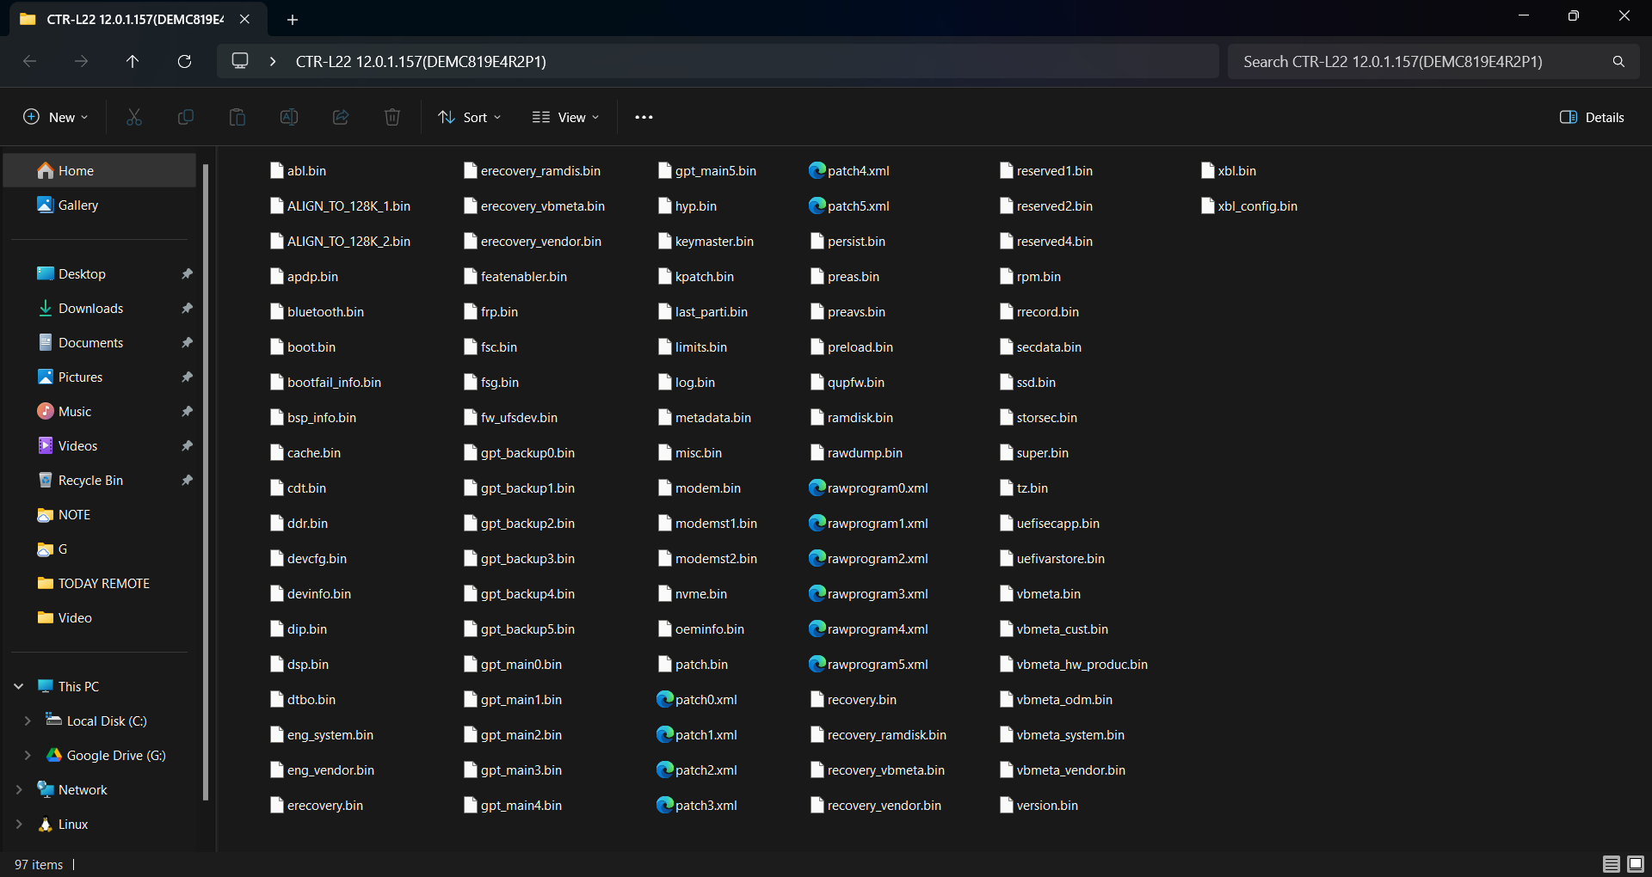
Task: Open a new File Explorer tab
Action: coord(293,19)
